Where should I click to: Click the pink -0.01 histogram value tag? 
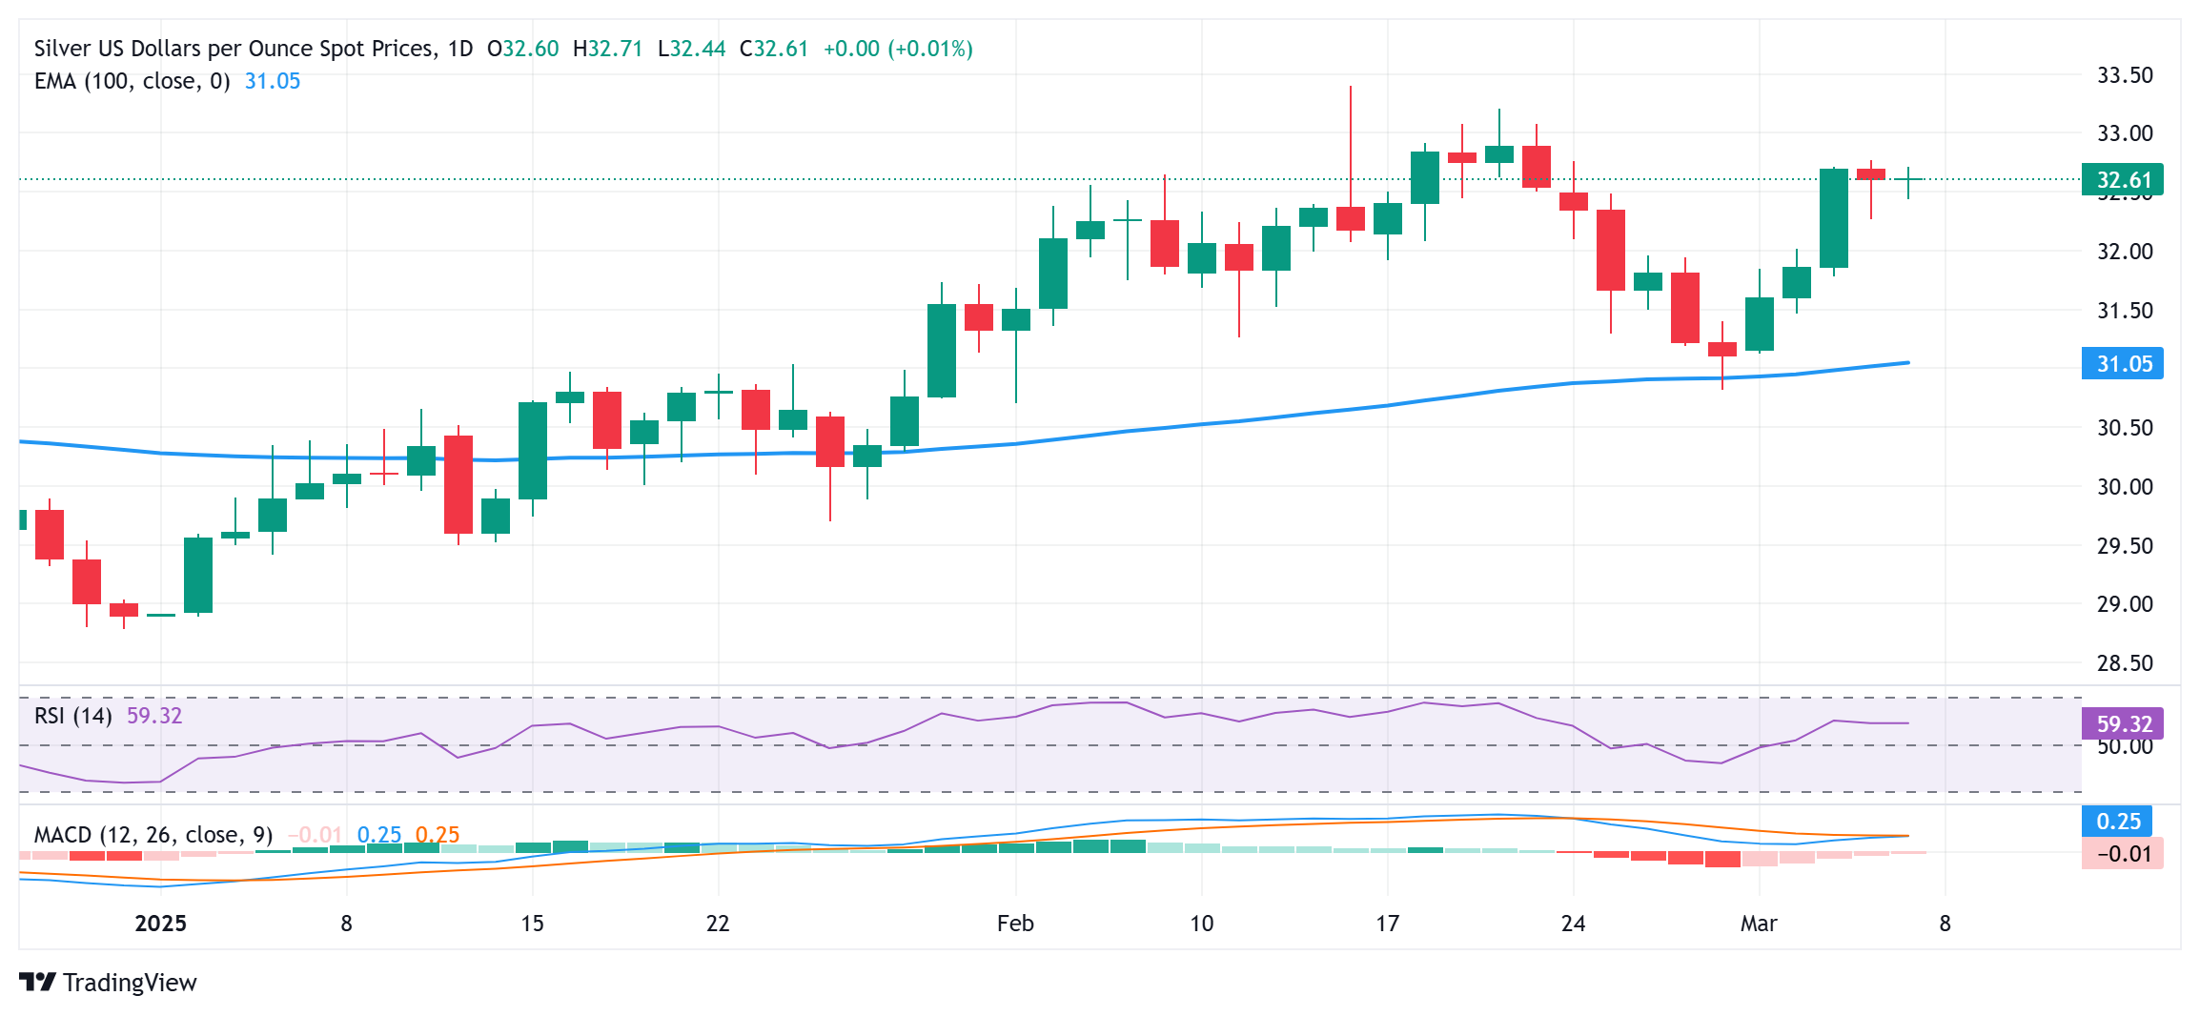coord(2123,853)
